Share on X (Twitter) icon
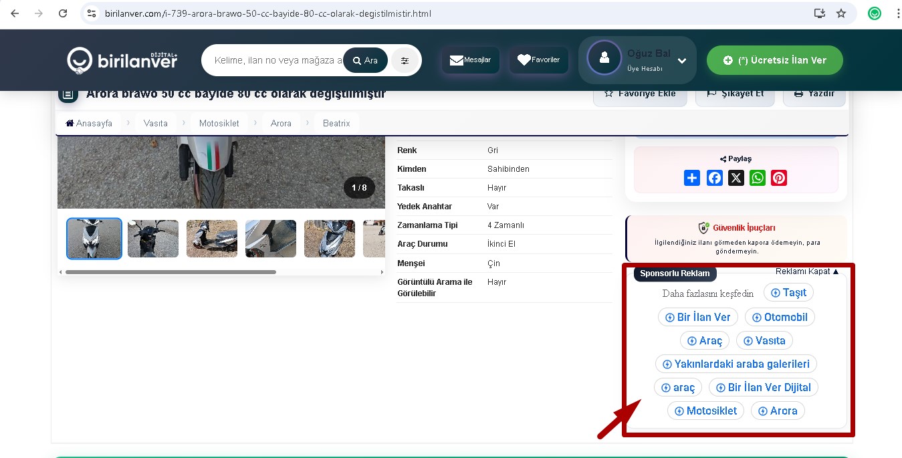 [736, 178]
